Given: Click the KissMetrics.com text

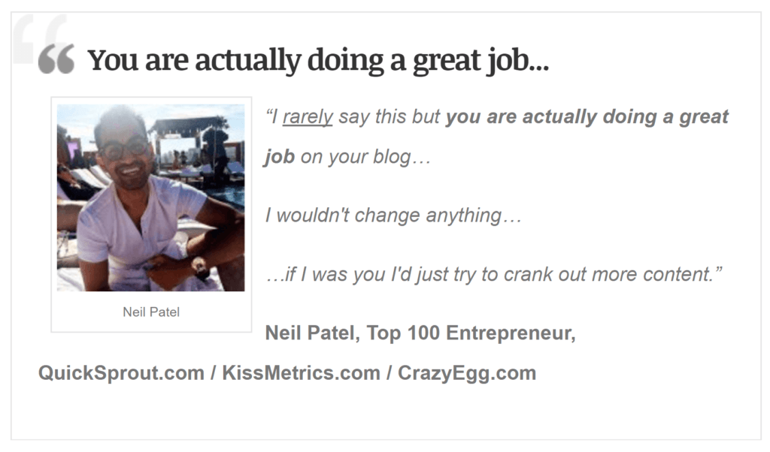Looking at the screenshot, I should [x=301, y=373].
